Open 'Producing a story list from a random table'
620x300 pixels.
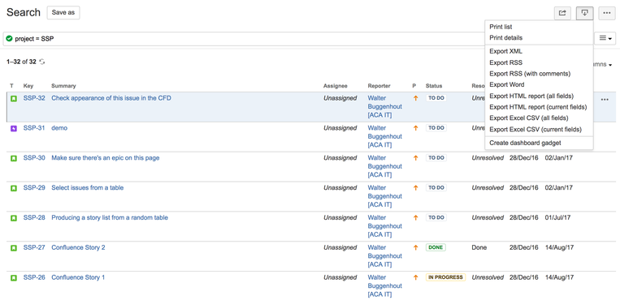(110, 218)
